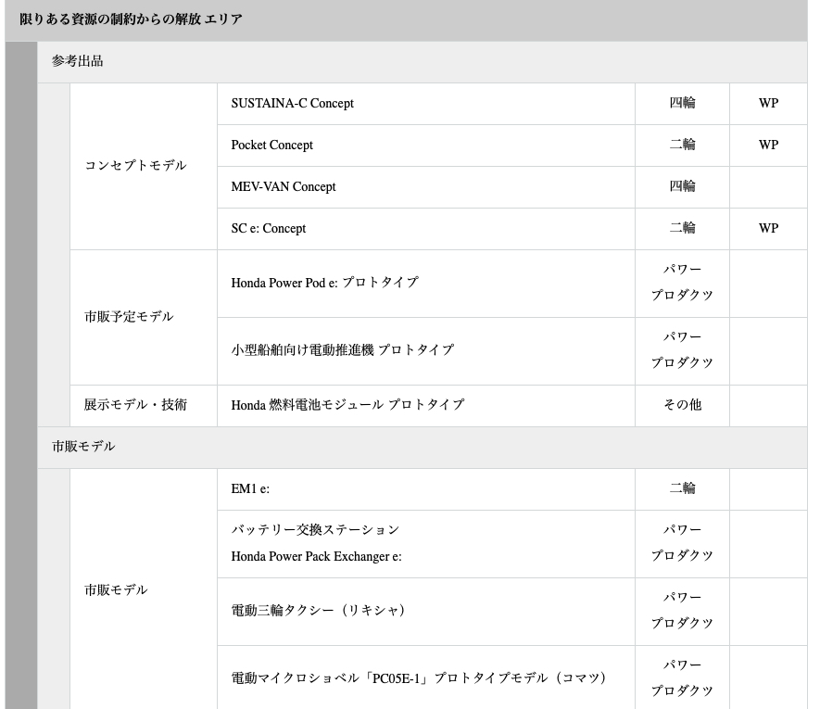Click WP label in SC e: Concept row
Screen dimensions: 820x709
[767, 229]
